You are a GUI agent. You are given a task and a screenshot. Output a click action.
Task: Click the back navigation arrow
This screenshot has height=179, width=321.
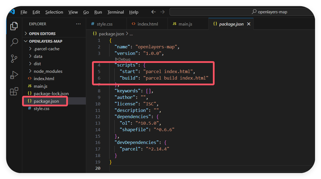(153, 12)
